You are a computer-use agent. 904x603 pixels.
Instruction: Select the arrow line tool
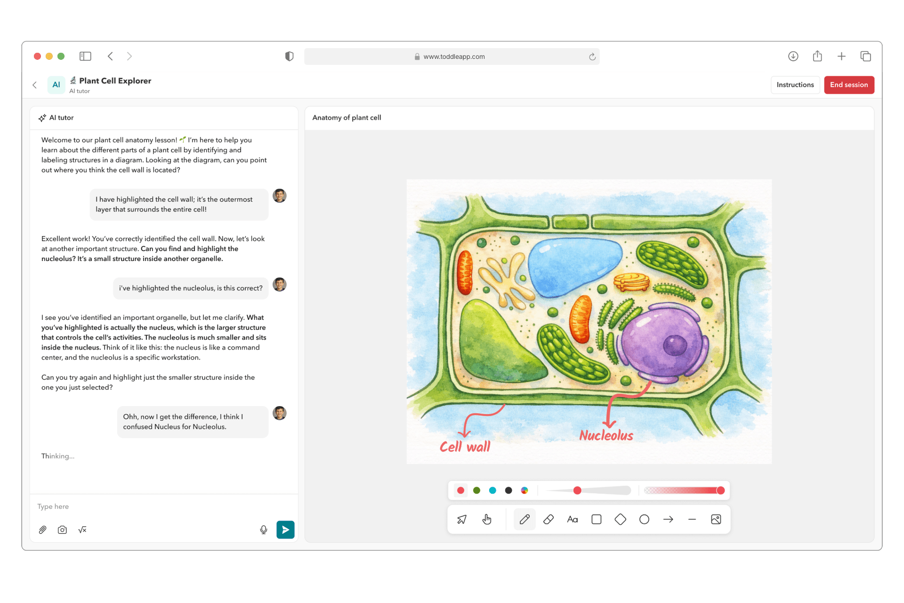[668, 519]
